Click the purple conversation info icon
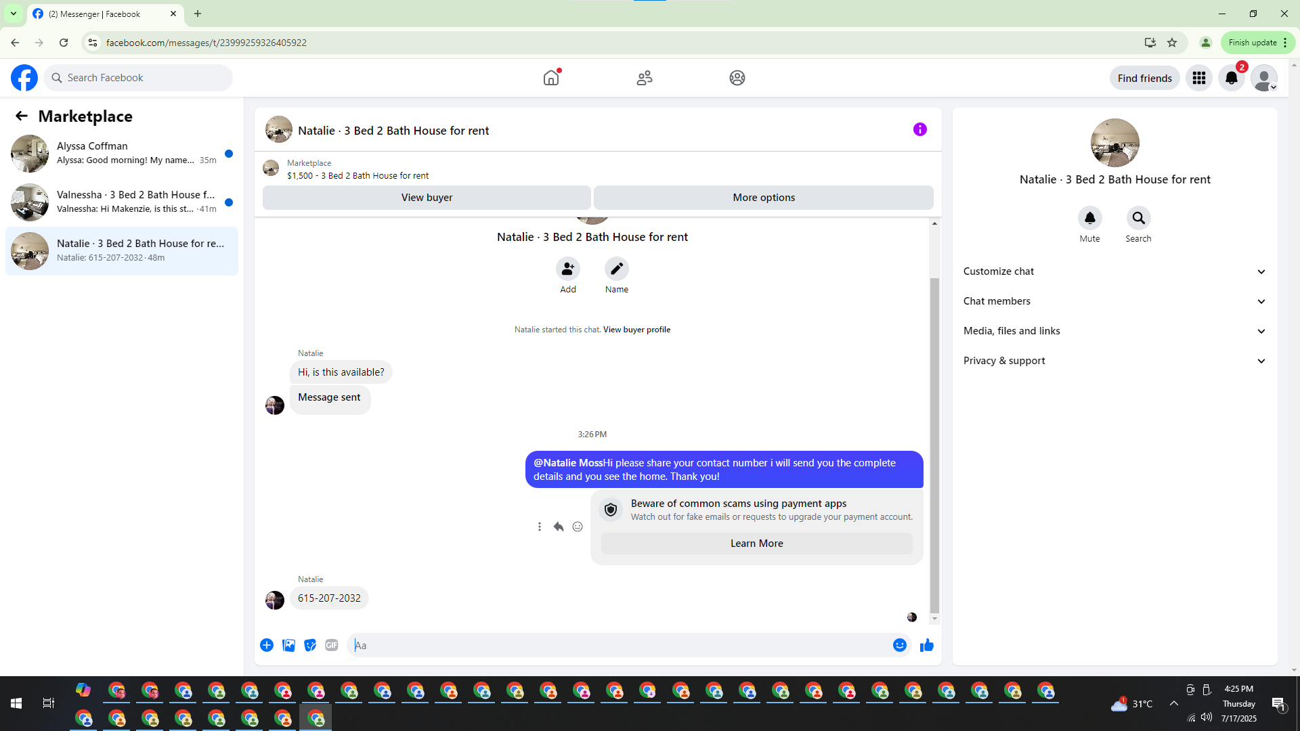 919,129
